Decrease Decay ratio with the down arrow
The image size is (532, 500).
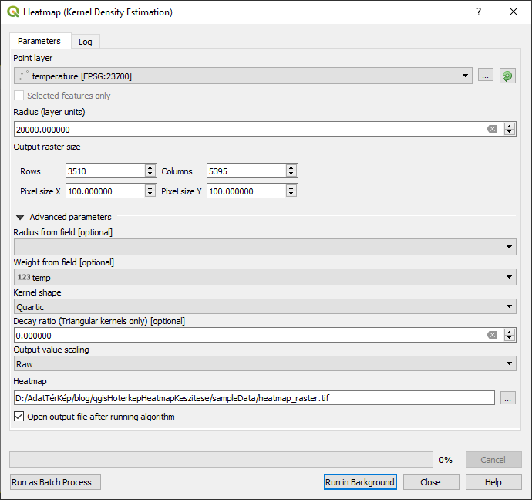click(510, 338)
